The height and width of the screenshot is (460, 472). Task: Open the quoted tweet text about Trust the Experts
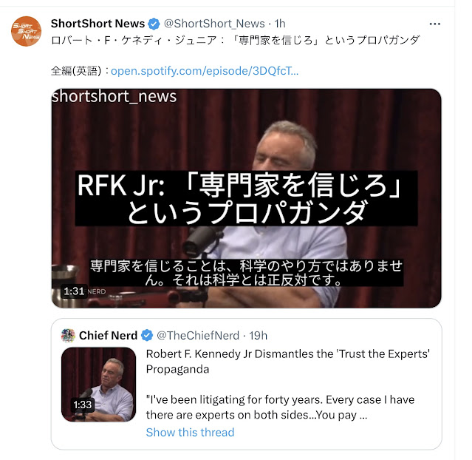click(288, 385)
